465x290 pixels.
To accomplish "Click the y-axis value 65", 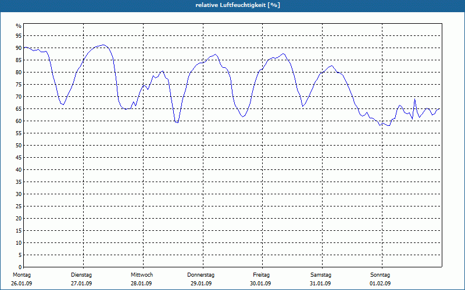I will point(19,109).
